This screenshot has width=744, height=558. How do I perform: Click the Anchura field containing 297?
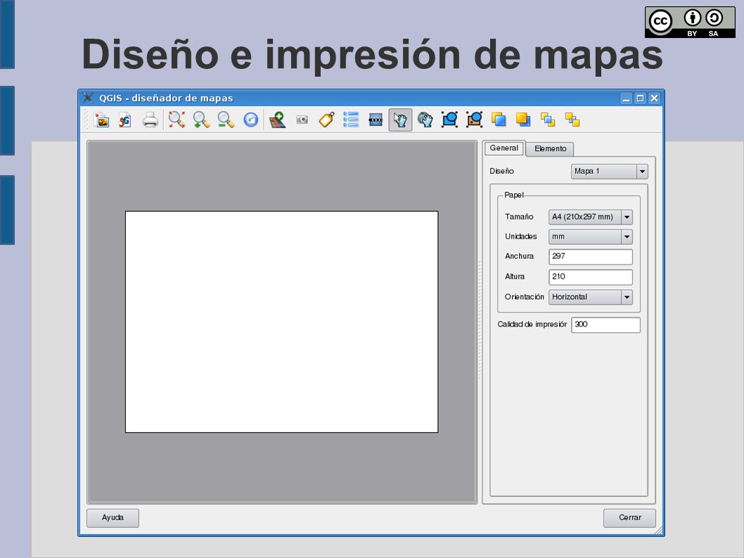(590, 256)
